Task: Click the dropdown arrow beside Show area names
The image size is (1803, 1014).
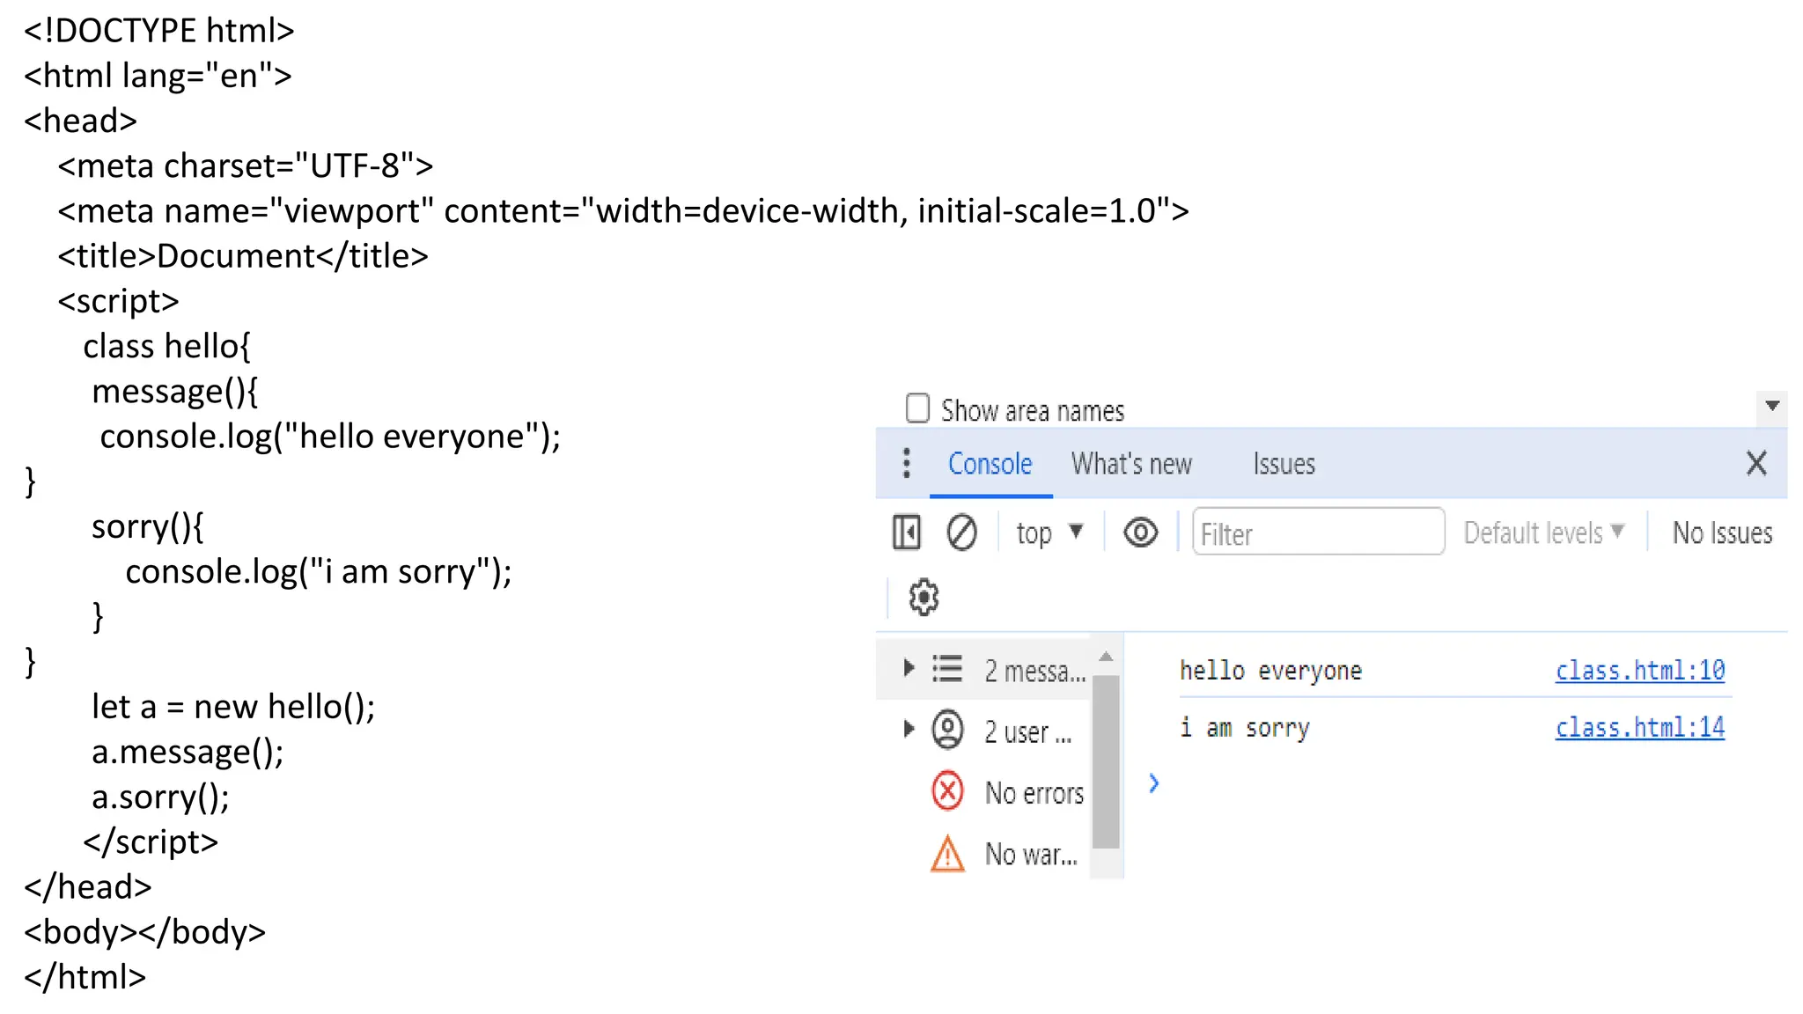Action: coord(1772,406)
